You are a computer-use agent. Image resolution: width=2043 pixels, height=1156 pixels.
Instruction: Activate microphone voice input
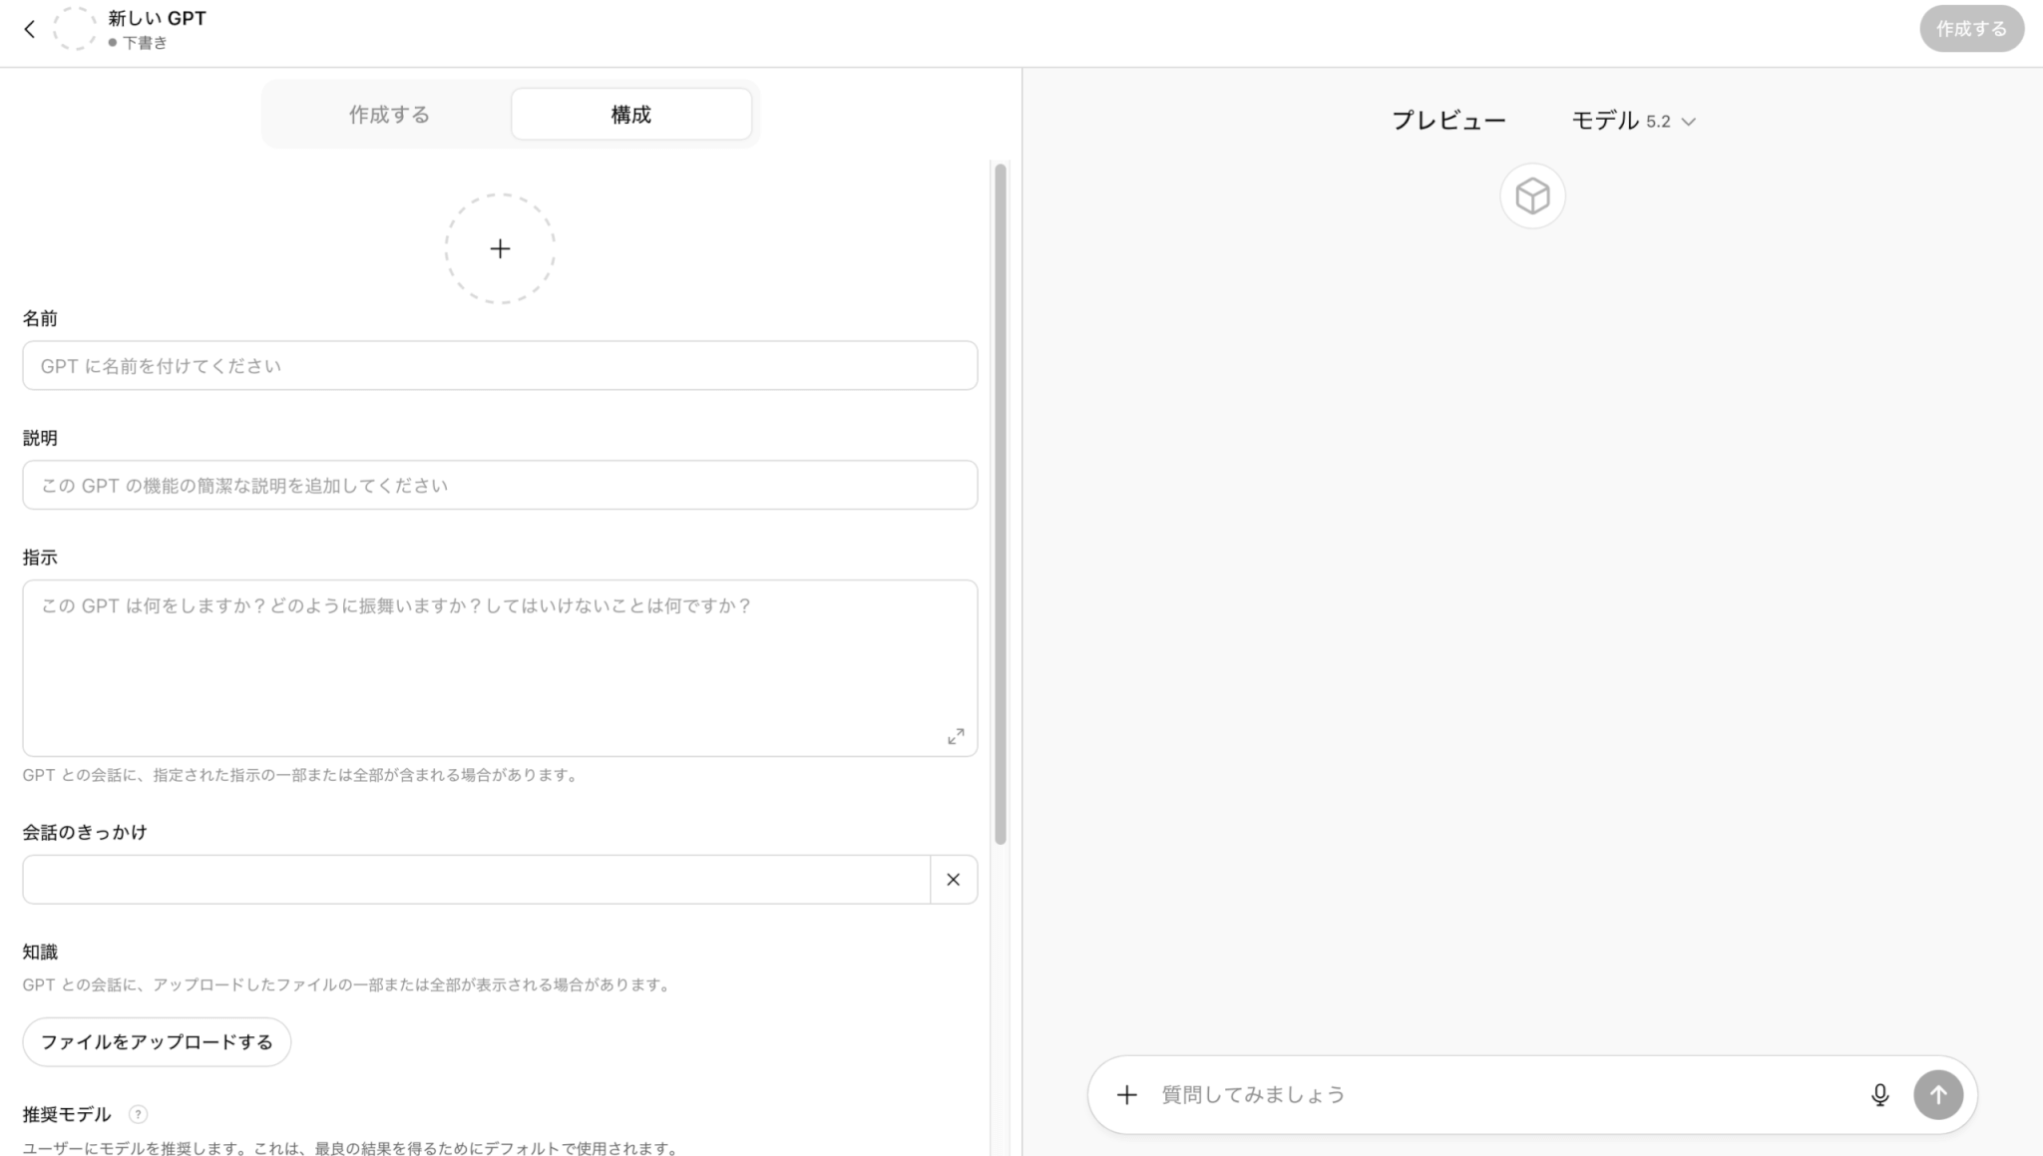1879,1094
